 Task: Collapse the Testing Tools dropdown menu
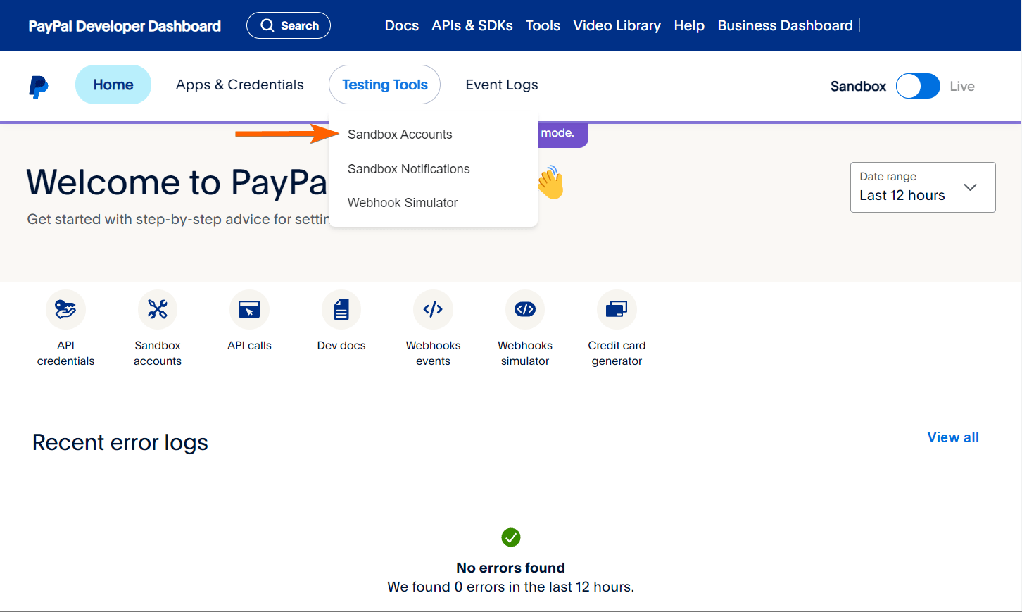click(x=384, y=85)
